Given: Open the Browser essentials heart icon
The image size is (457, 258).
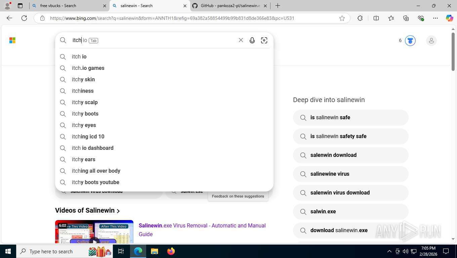Looking at the screenshot, I should click(421, 18).
